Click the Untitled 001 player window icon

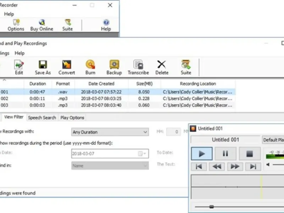click(x=193, y=129)
